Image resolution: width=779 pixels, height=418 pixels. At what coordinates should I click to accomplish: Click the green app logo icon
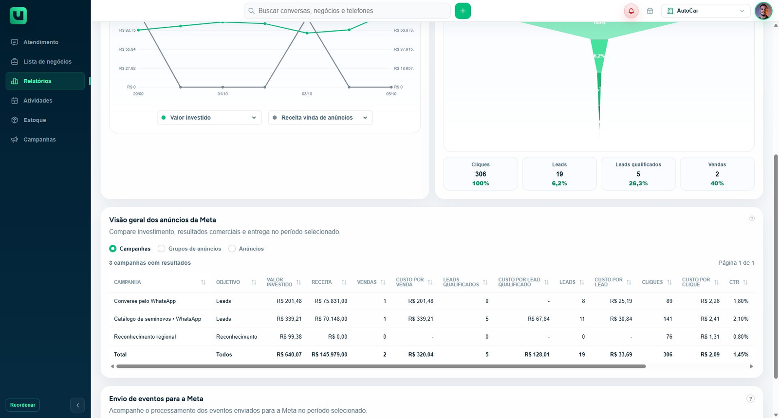pos(18,16)
